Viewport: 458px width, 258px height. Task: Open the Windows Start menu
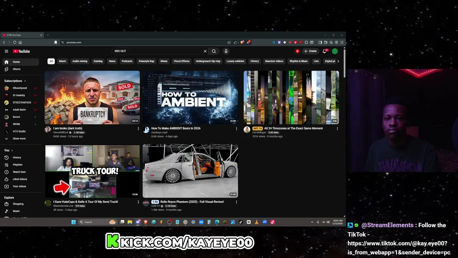point(73,222)
